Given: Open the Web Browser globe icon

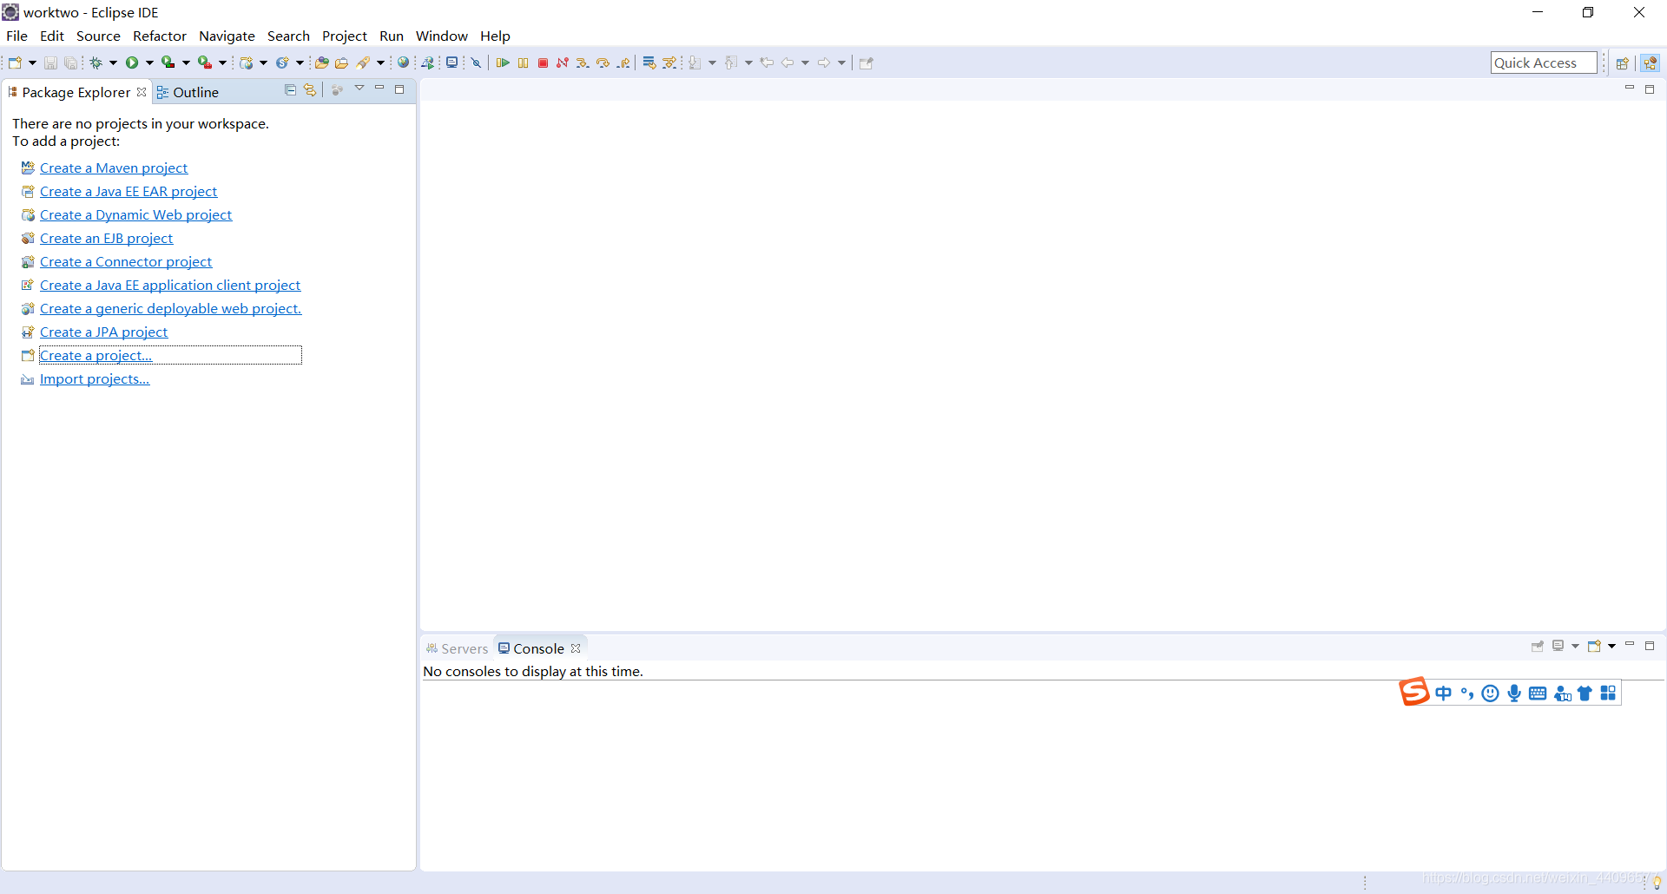Looking at the screenshot, I should [403, 62].
